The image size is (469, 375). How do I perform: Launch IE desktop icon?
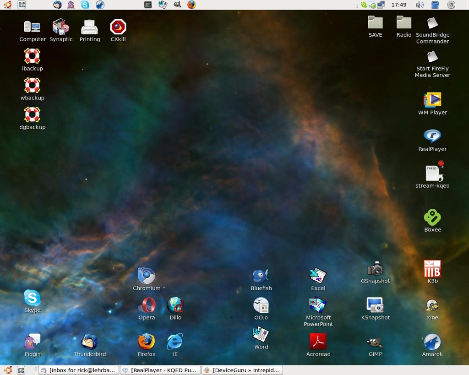(x=175, y=342)
